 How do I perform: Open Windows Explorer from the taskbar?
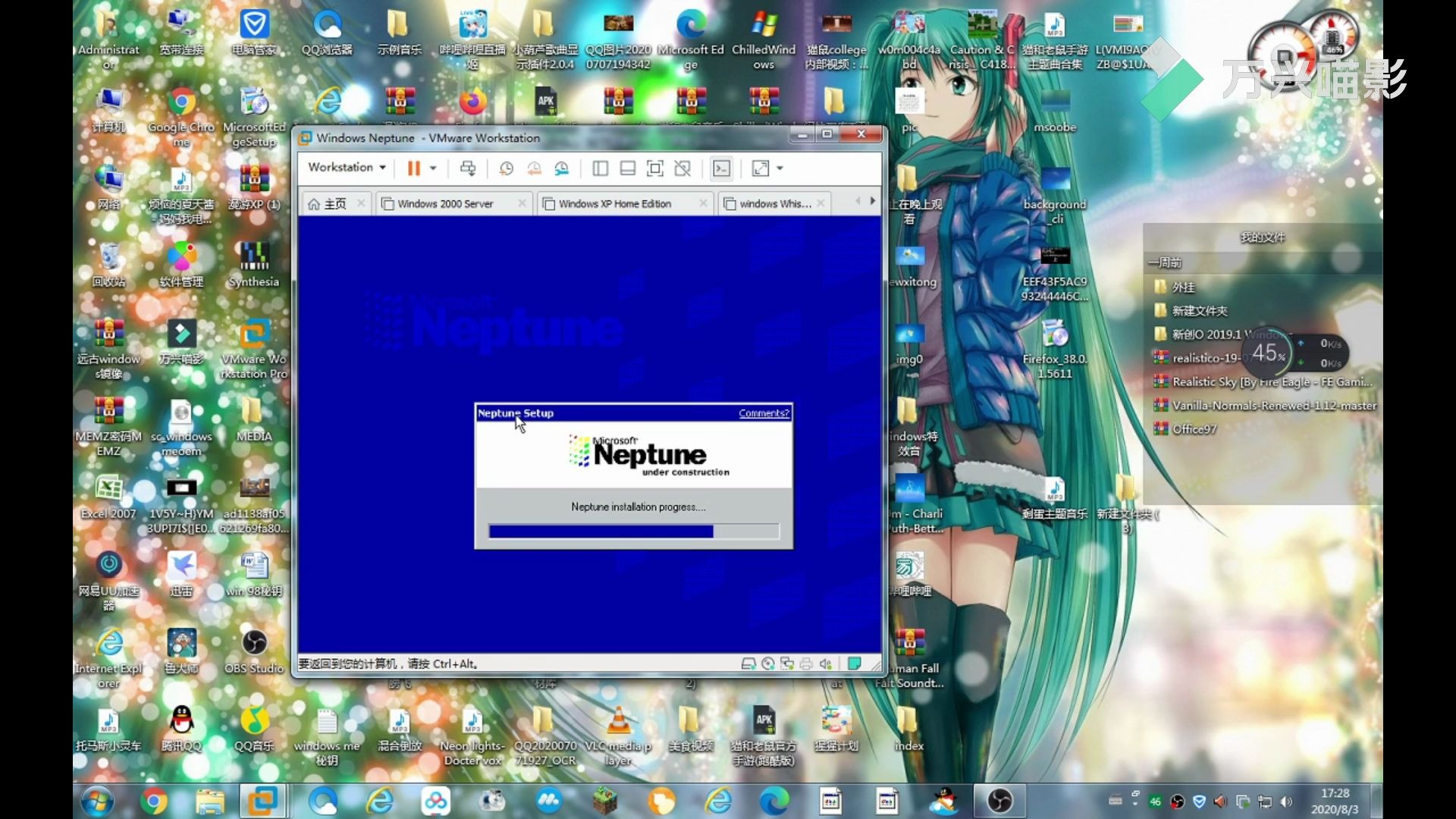(x=210, y=802)
